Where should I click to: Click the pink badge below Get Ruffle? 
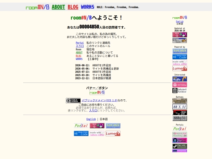pos(180,85)
